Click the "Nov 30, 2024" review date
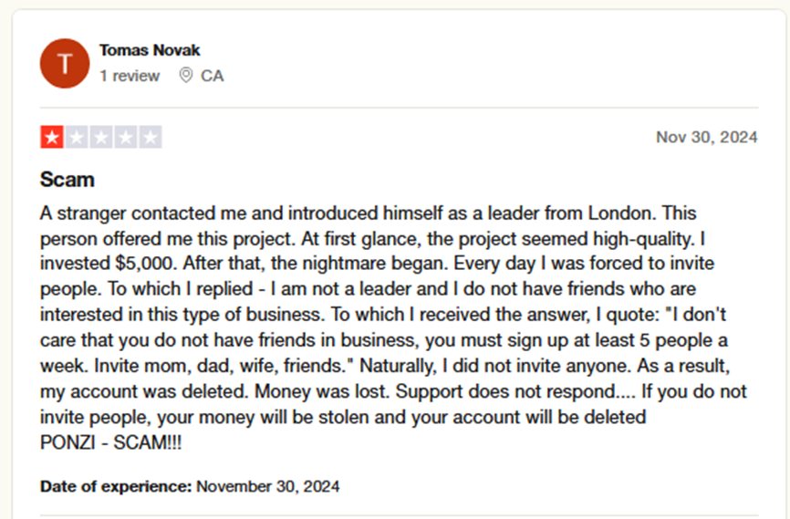 pyautogui.click(x=706, y=138)
